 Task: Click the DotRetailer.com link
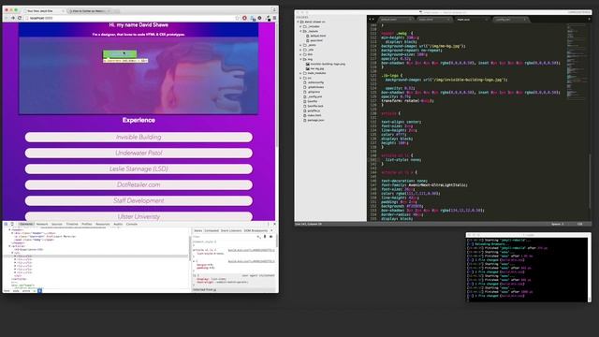click(x=139, y=184)
